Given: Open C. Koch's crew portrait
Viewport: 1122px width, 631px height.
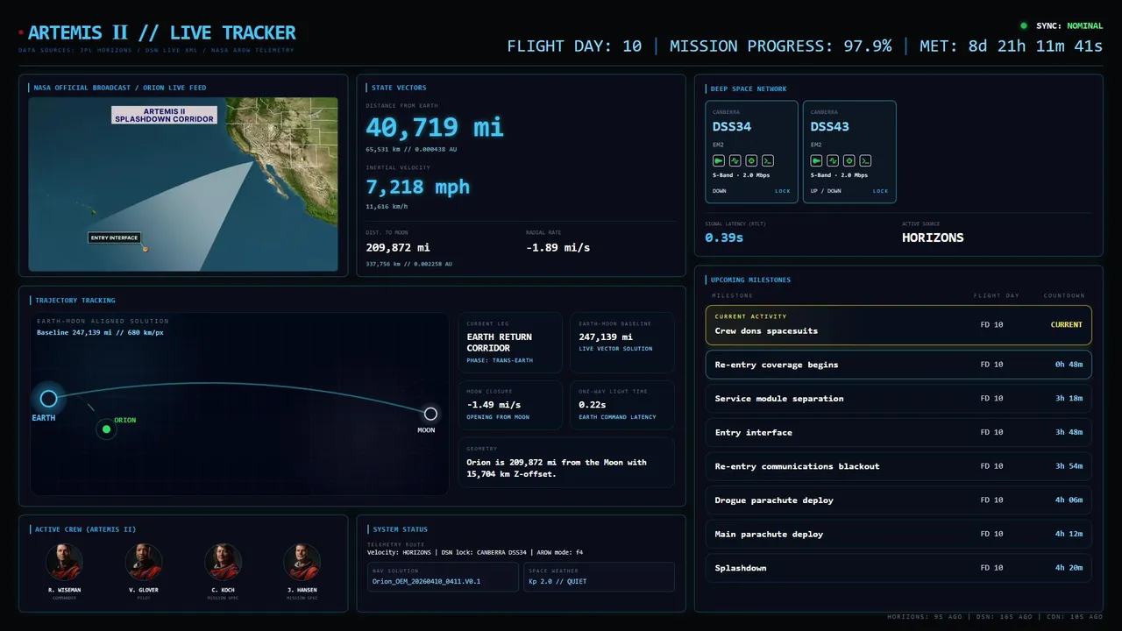Looking at the screenshot, I should [223, 562].
